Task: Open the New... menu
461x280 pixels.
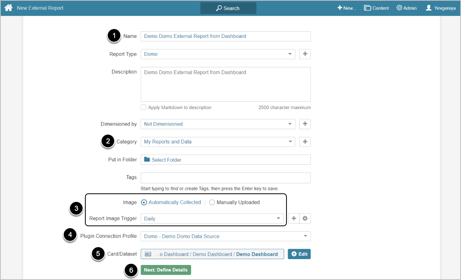Action: click(x=347, y=8)
